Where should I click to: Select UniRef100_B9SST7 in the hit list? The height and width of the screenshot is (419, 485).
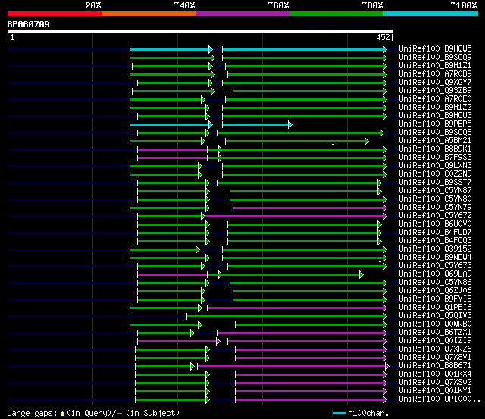click(x=435, y=182)
